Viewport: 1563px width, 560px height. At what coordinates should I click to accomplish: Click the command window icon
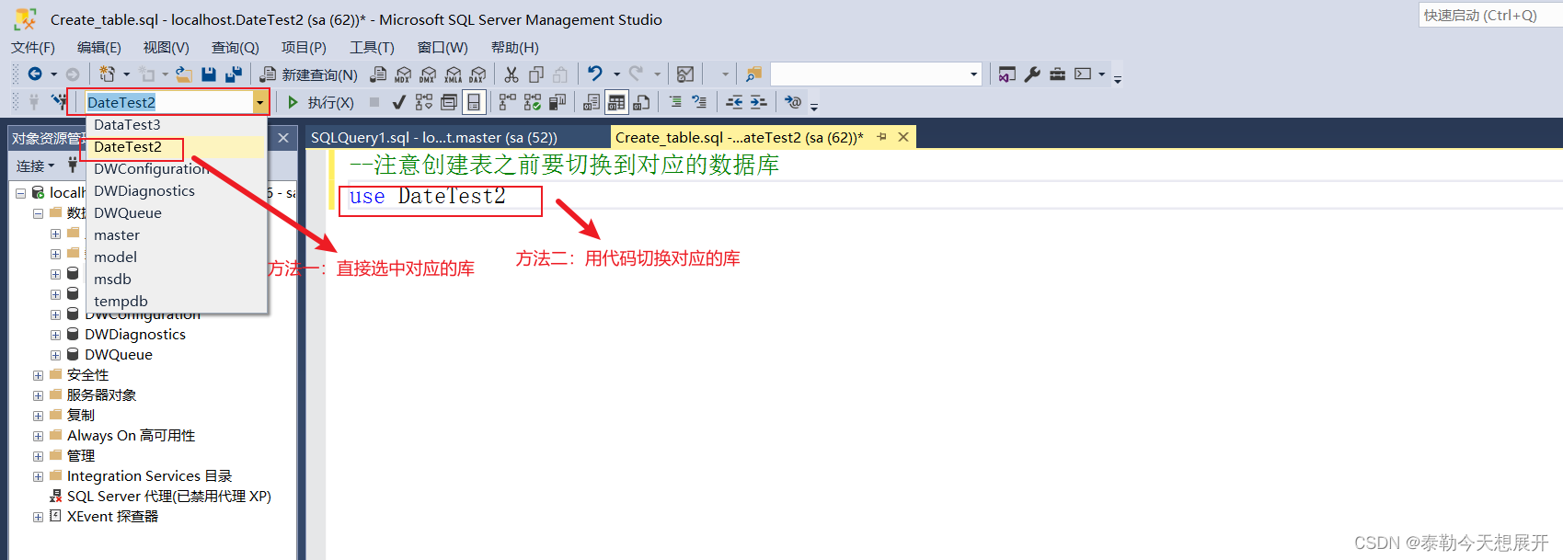coord(1083,74)
